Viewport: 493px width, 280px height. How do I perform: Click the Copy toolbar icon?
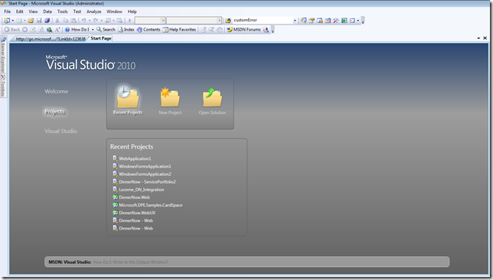point(65,21)
